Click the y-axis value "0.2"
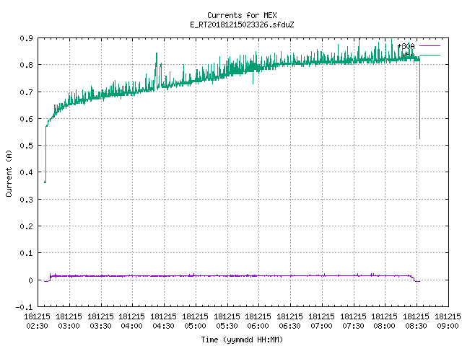Viewport: 462px width, 346px height. (x=26, y=226)
